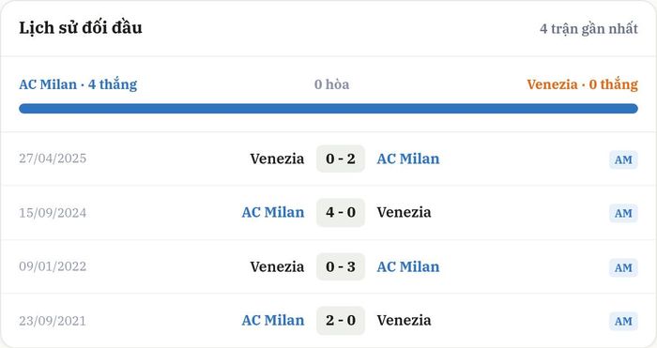Click the AM badge for 23/09/2021 match

click(623, 321)
